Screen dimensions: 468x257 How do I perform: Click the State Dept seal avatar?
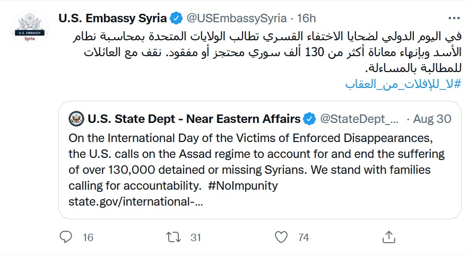click(76, 119)
